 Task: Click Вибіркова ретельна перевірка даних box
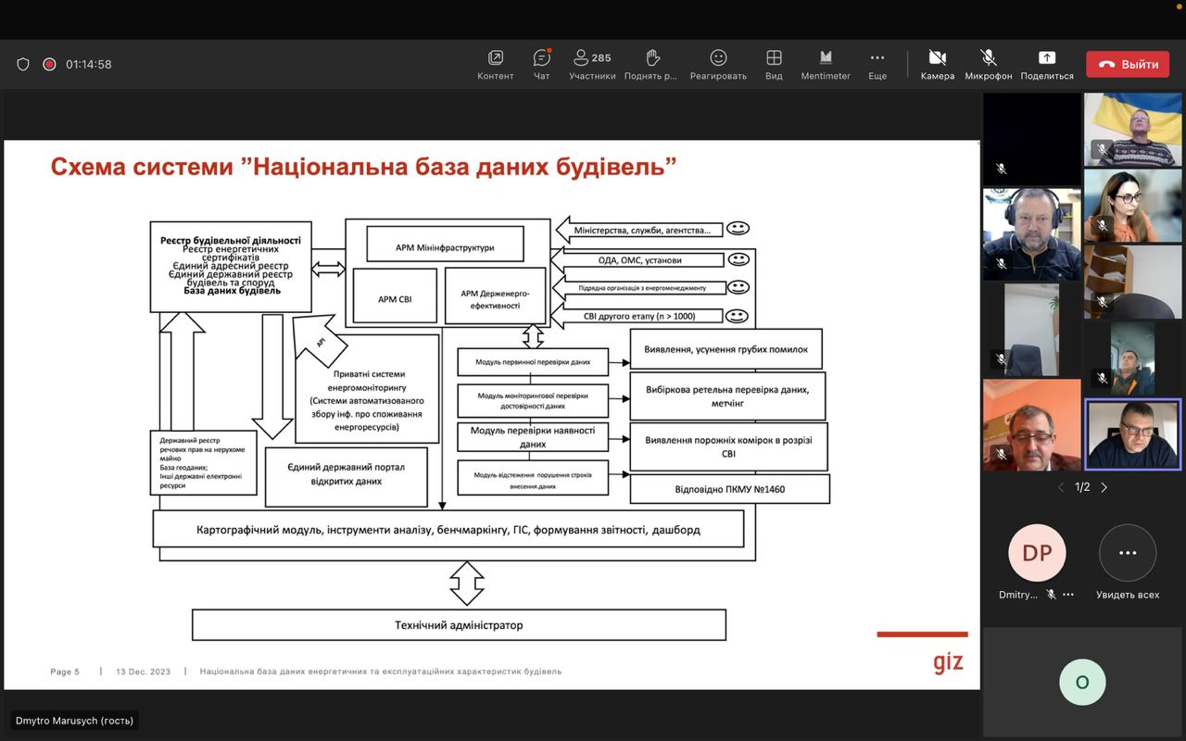pyautogui.click(x=727, y=396)
